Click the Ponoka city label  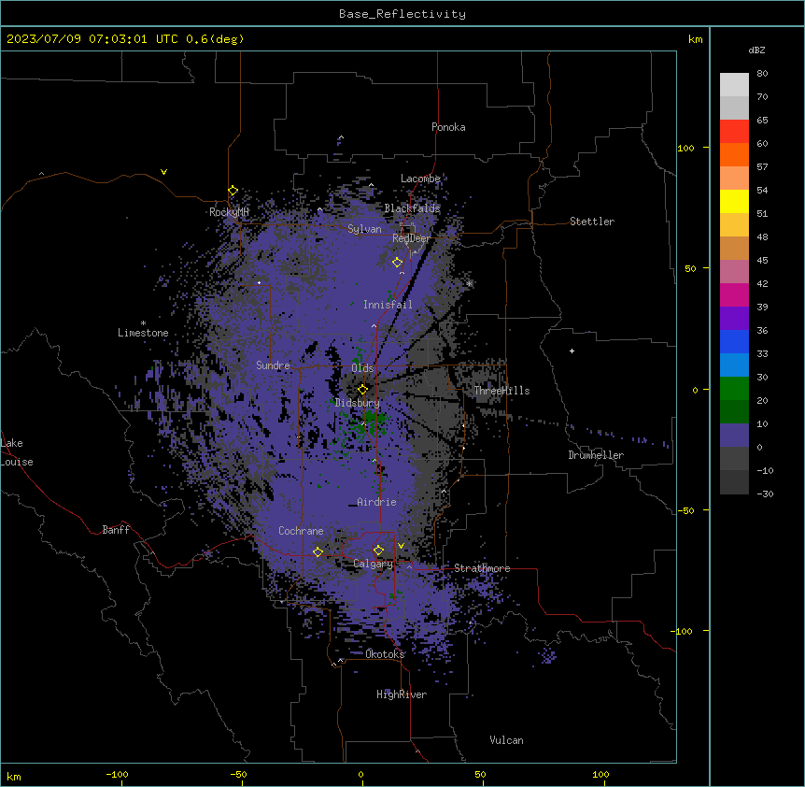tap(448, 127)
